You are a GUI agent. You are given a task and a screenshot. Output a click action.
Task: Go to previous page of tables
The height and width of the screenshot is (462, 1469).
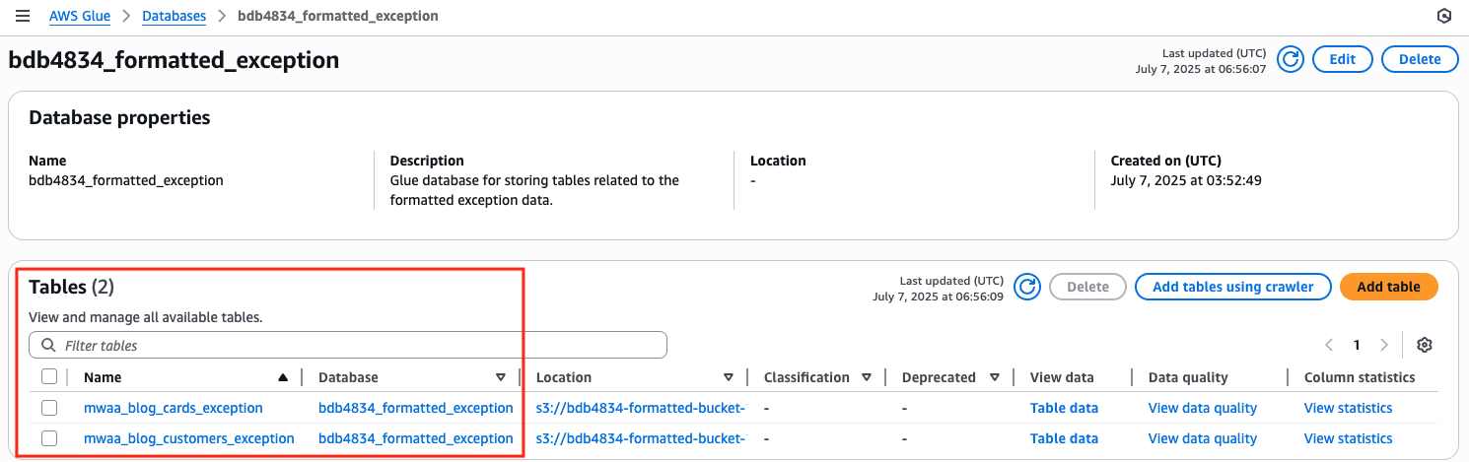click(x=1329, y=345)
